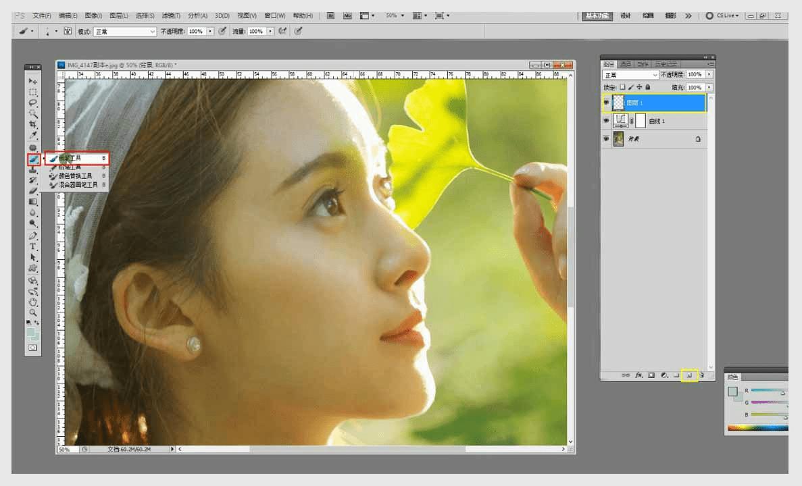
Task: Select the Crop tool
Action: (32, 126)
